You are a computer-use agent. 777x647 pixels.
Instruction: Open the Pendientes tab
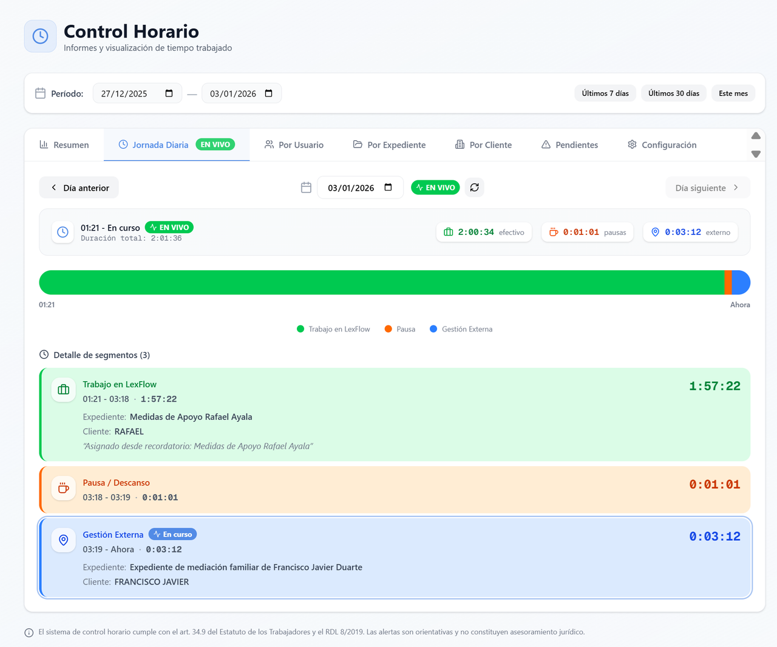(569, 144)
